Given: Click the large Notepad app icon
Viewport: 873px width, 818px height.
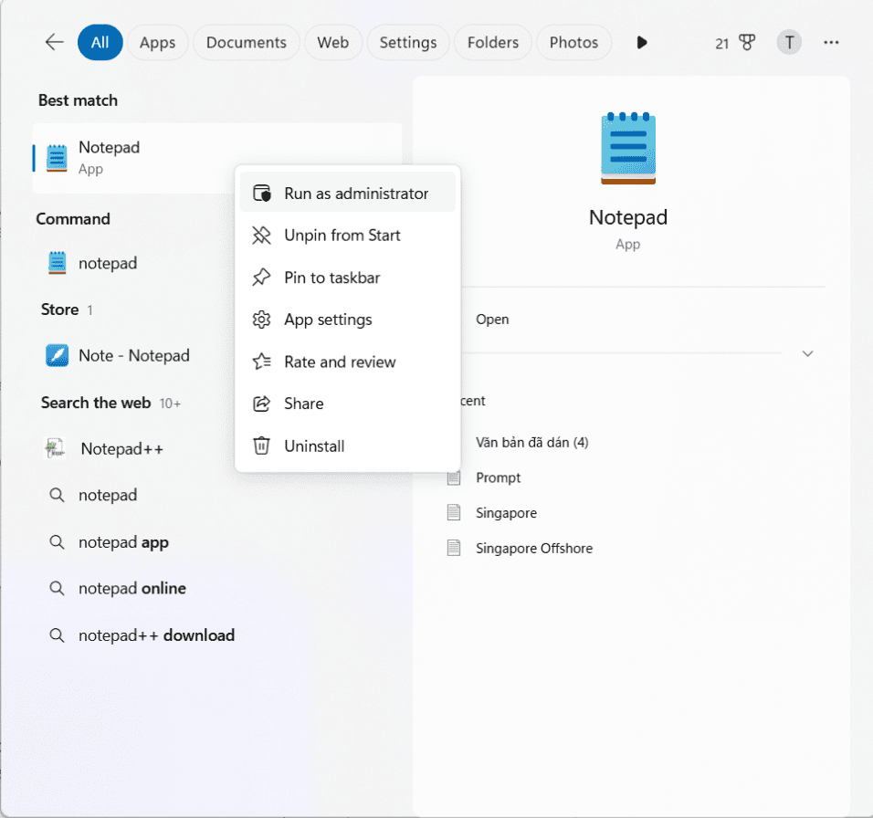Looking at the screenshot, I should tap(628, 148).
